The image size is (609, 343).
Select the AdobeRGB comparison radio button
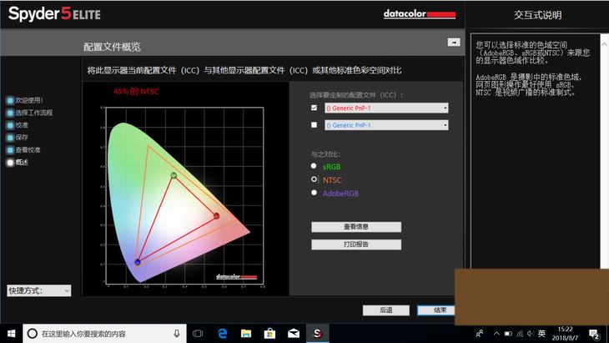[314, 192]
